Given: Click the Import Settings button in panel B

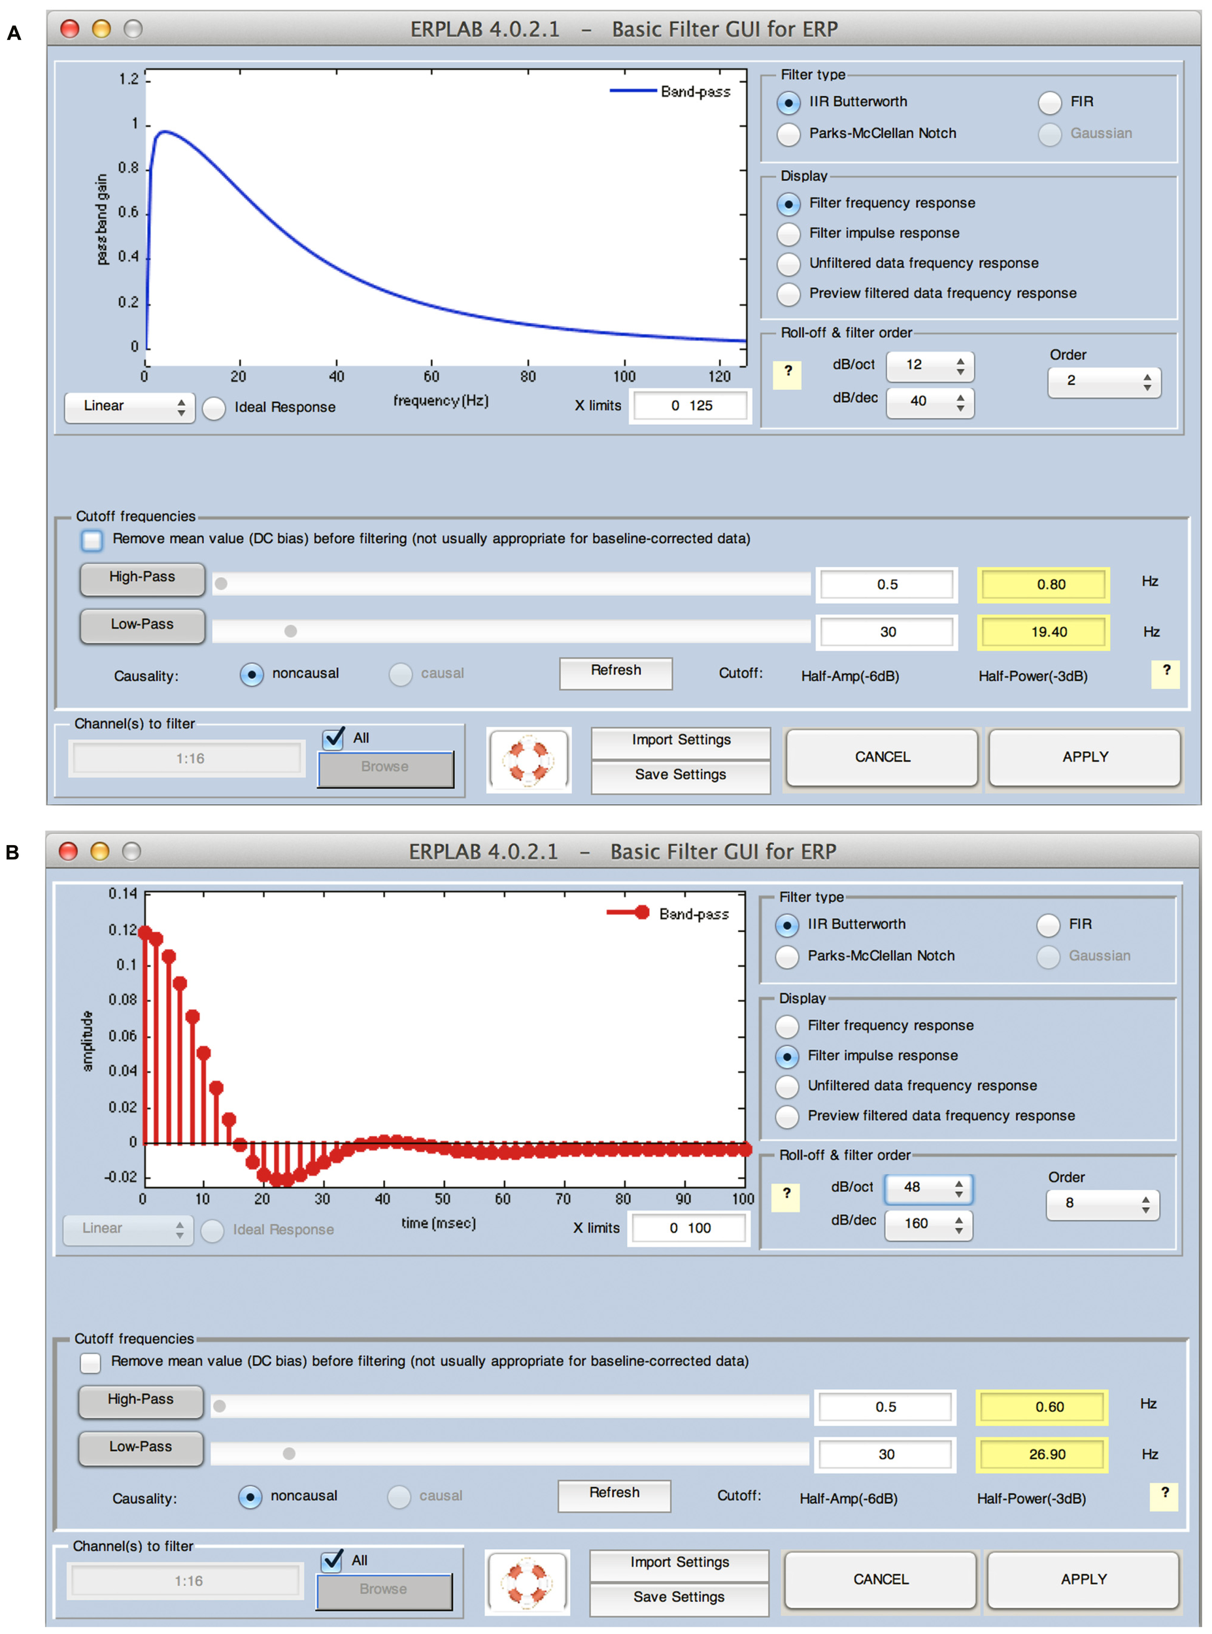Looking at the screenshot, I should 679,1563.
